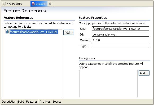Click Add button beside categories list
The height and width of the screenshot is (105, 154).
click(144, 73)
